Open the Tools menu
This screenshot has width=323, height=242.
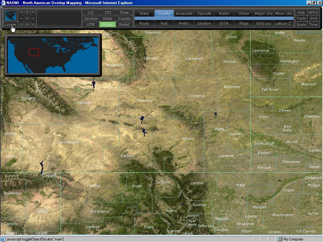(301, 18)
